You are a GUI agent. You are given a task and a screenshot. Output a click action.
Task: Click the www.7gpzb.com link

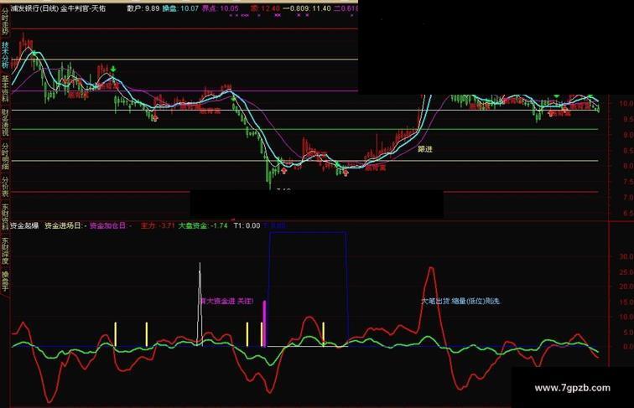(x=572, y=388)
